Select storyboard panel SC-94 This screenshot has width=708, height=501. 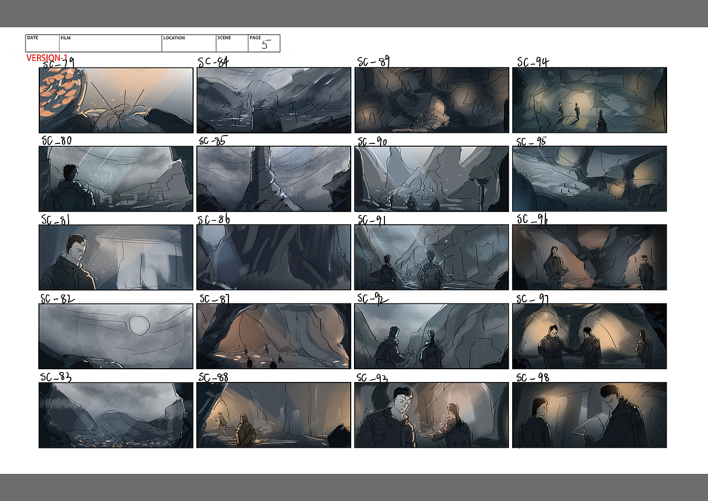(590, 100)
